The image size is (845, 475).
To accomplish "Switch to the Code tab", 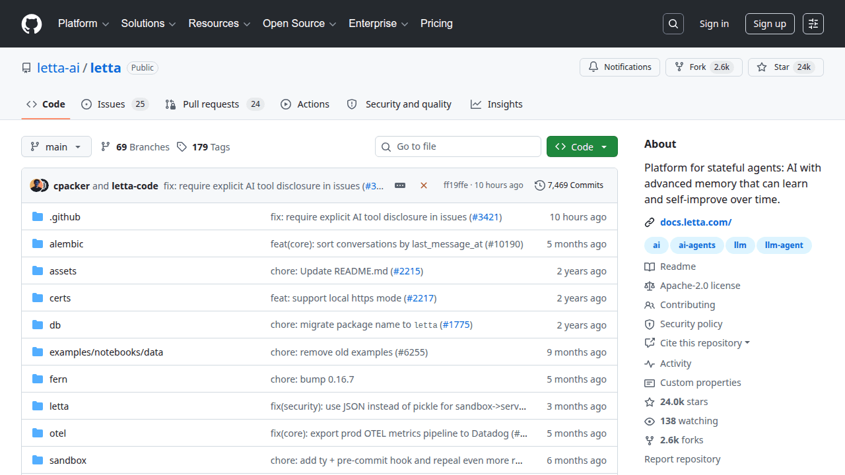I will coord(46,104).
